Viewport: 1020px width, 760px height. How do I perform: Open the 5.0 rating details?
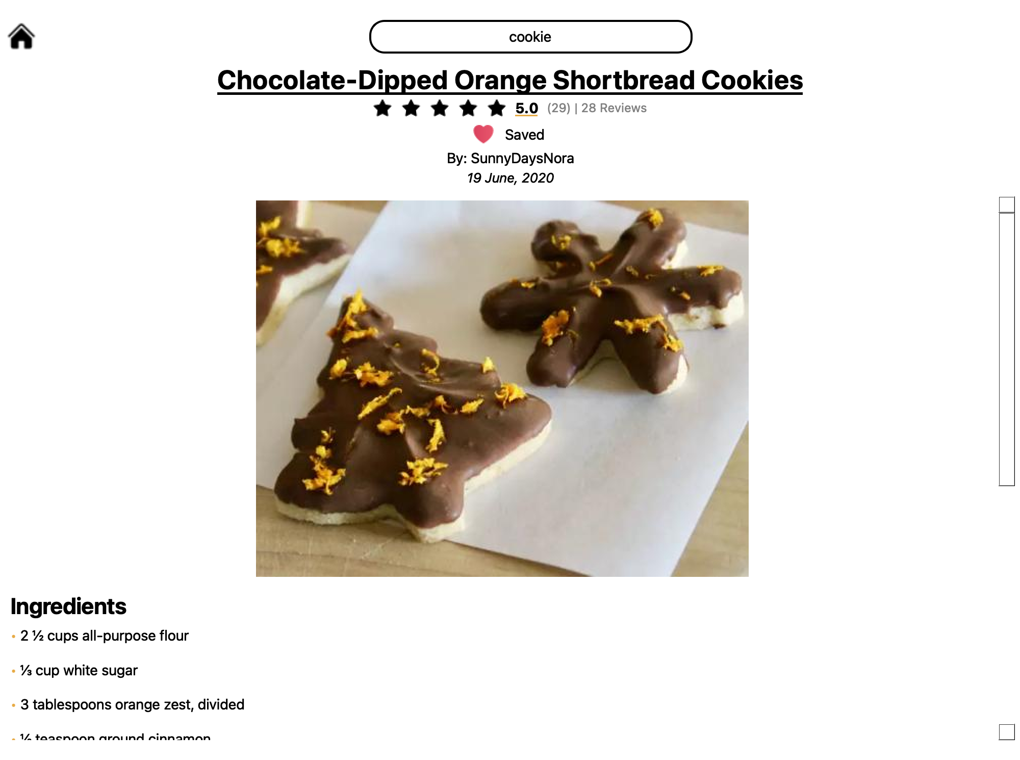[526, 108]
